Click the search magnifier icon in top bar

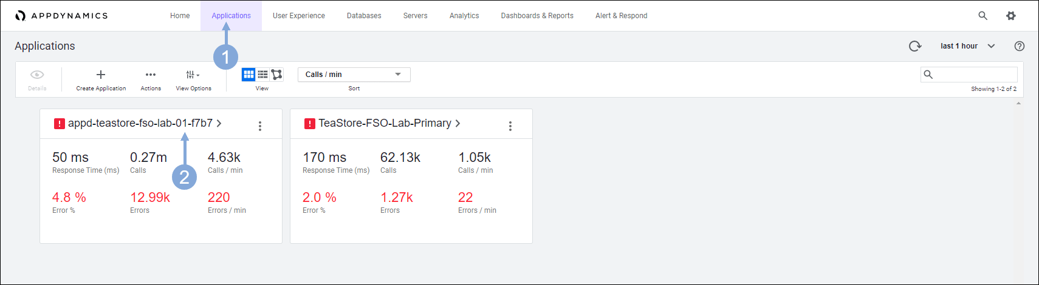point(982,16)
